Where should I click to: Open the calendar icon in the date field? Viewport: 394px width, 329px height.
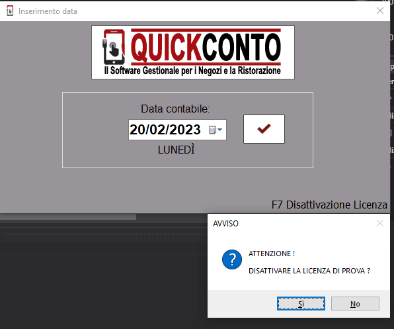pyautogui.click(x=212, y=130)
